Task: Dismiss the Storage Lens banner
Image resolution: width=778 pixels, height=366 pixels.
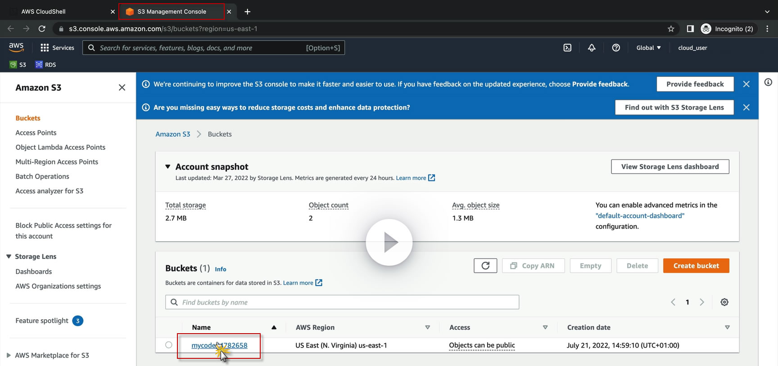Action: coord(746,107)
